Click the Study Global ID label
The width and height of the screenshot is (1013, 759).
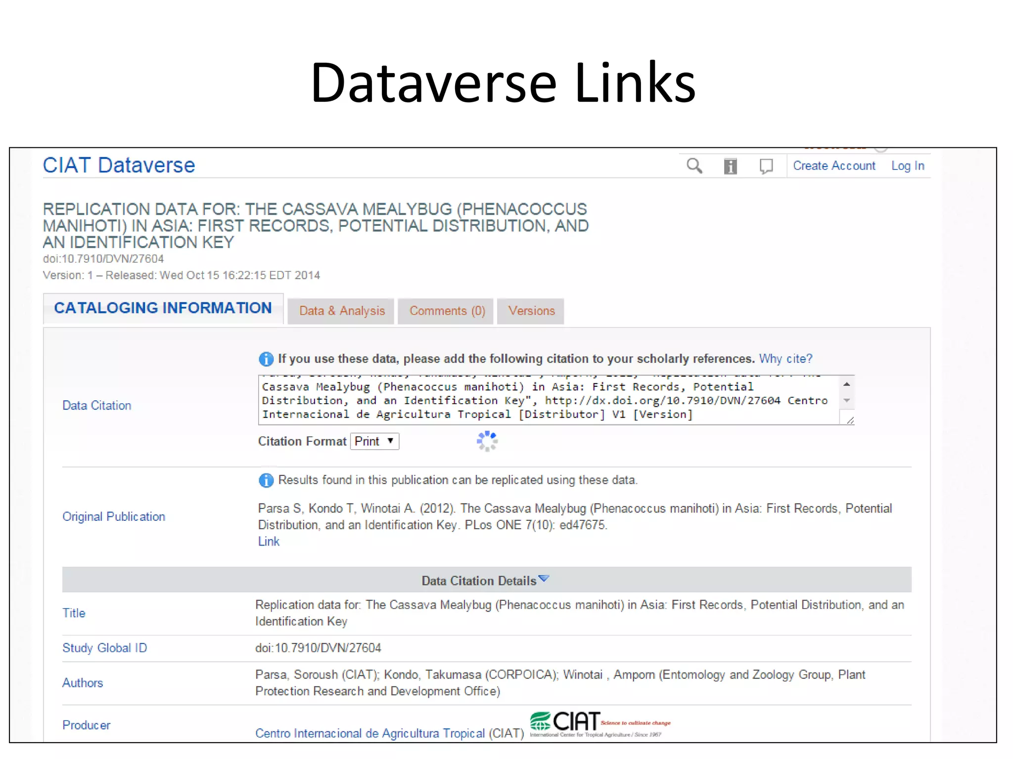105,648
